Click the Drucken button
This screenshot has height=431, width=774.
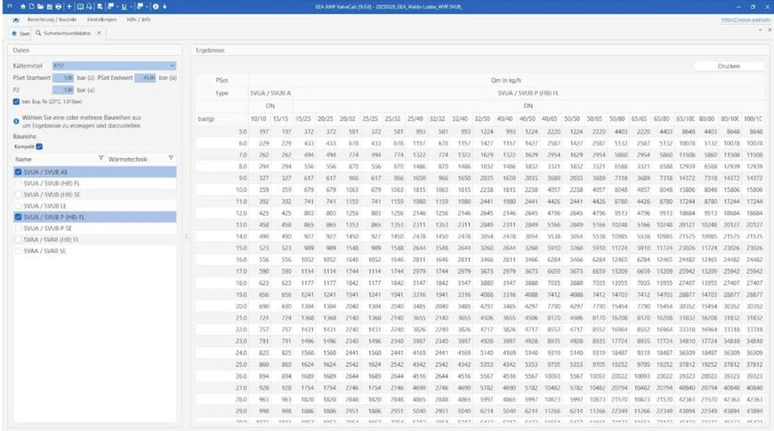pyautogui.click(x=729, y=66)
